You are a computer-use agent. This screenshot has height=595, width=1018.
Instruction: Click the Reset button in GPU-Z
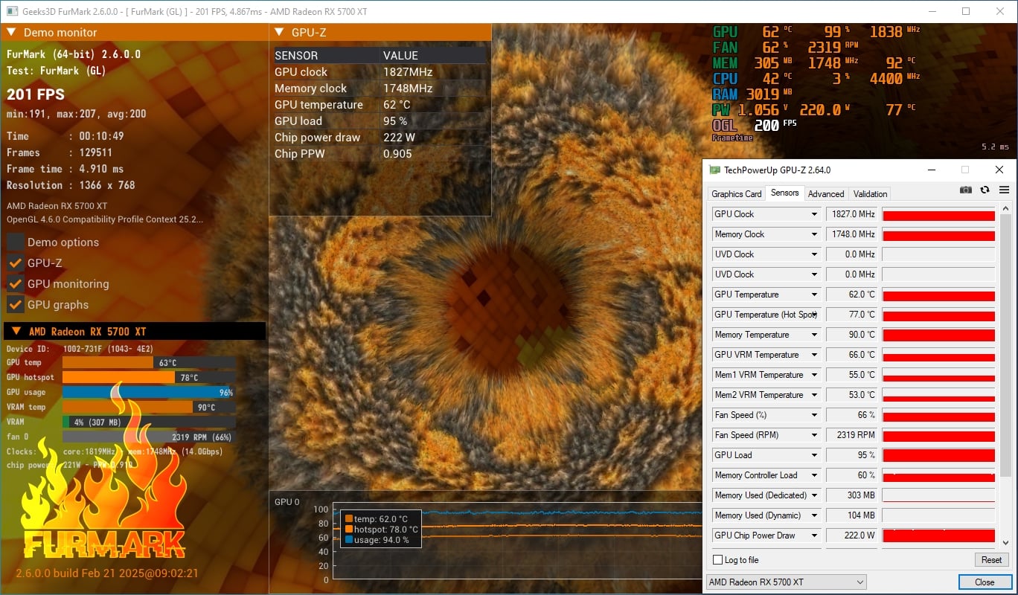[x=991, y=560]
